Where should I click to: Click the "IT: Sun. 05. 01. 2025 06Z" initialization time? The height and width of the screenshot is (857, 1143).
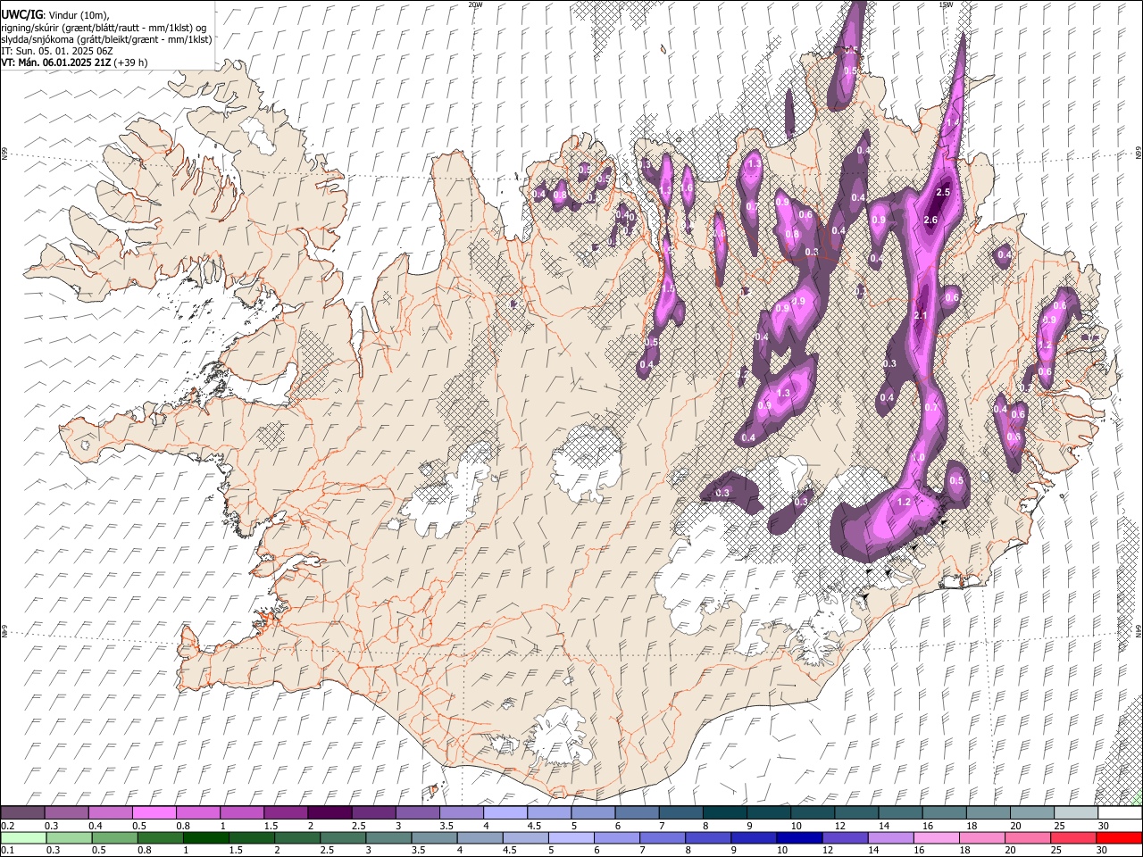point(57,51)
